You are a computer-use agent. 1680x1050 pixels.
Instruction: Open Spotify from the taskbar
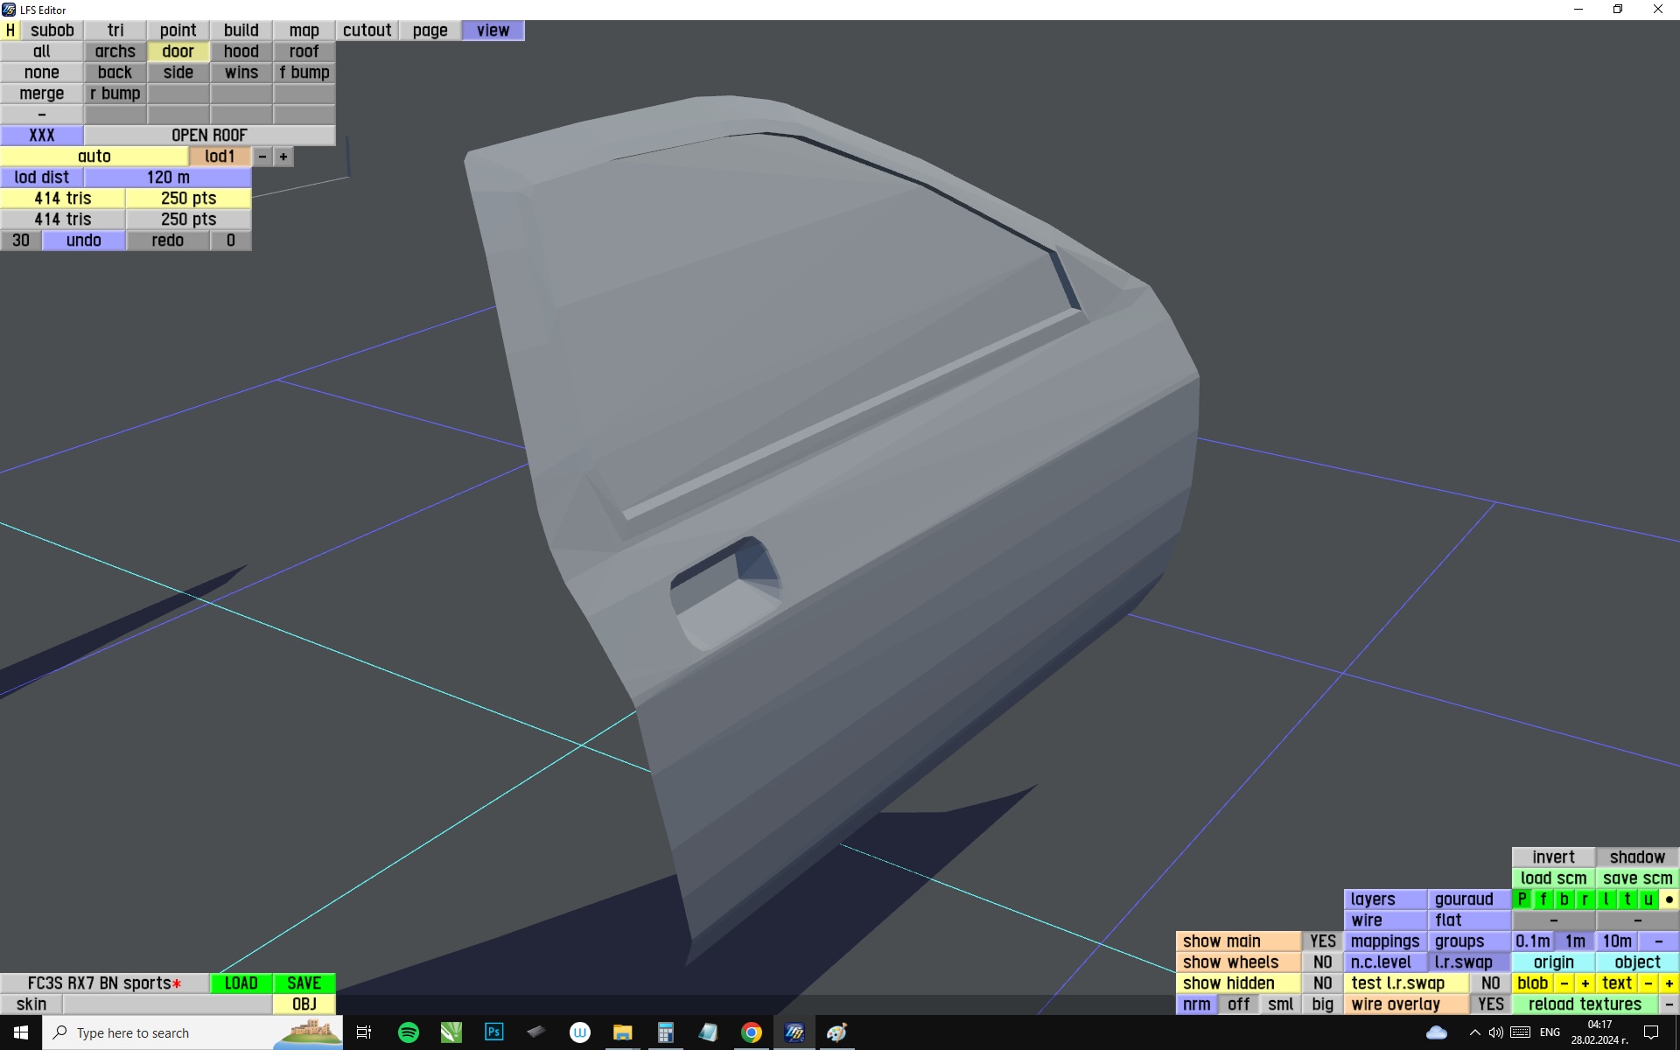(408, 1032)
